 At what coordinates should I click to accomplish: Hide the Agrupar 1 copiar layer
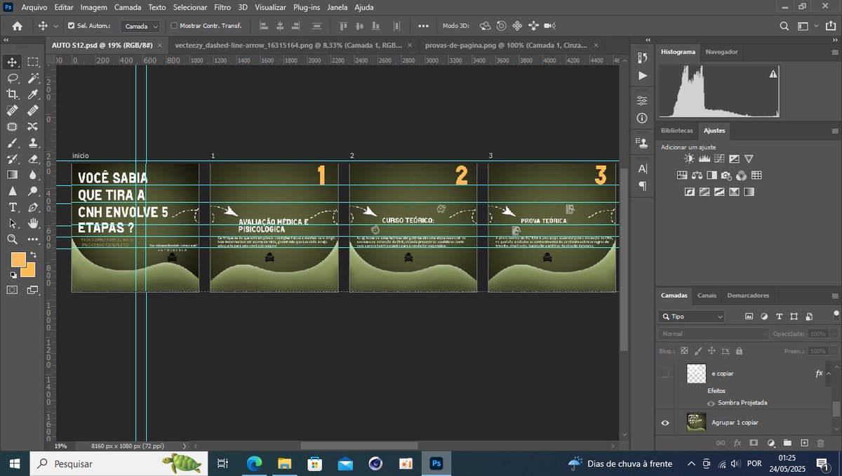click(x=665, y=423)
